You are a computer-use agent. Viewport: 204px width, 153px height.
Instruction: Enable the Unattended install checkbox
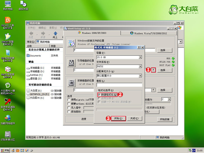point(69,108)
